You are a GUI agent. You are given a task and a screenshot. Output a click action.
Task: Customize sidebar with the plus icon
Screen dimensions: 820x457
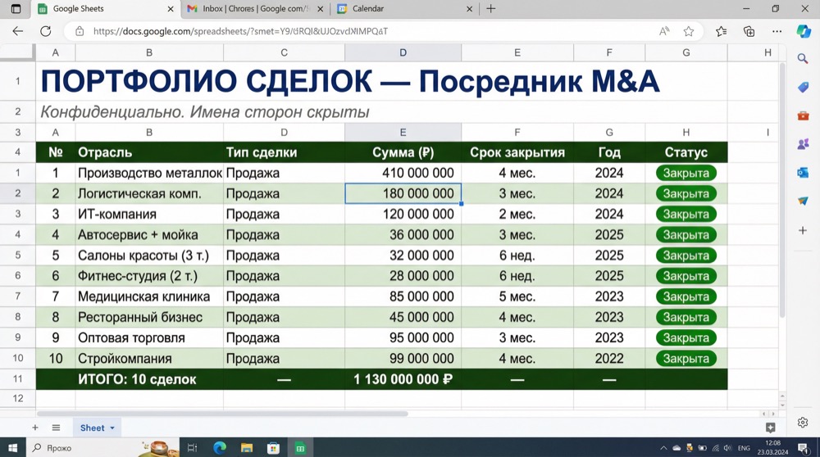(803, 230)
